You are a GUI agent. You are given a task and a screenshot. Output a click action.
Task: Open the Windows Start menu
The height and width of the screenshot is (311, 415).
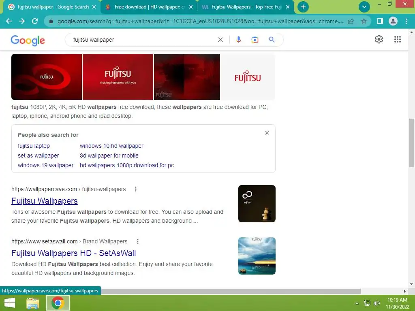10,303
